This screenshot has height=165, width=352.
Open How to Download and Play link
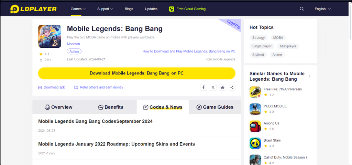pyautogui.click(x=189, y=51)
